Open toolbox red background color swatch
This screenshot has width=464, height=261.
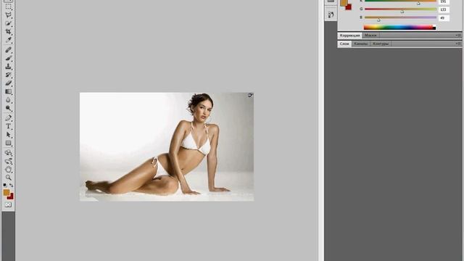(x=12, y=197)
